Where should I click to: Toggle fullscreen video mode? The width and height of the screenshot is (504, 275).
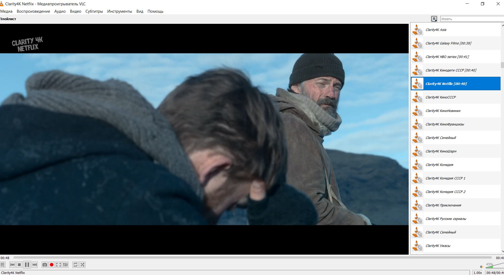click(x=59, y=265)
